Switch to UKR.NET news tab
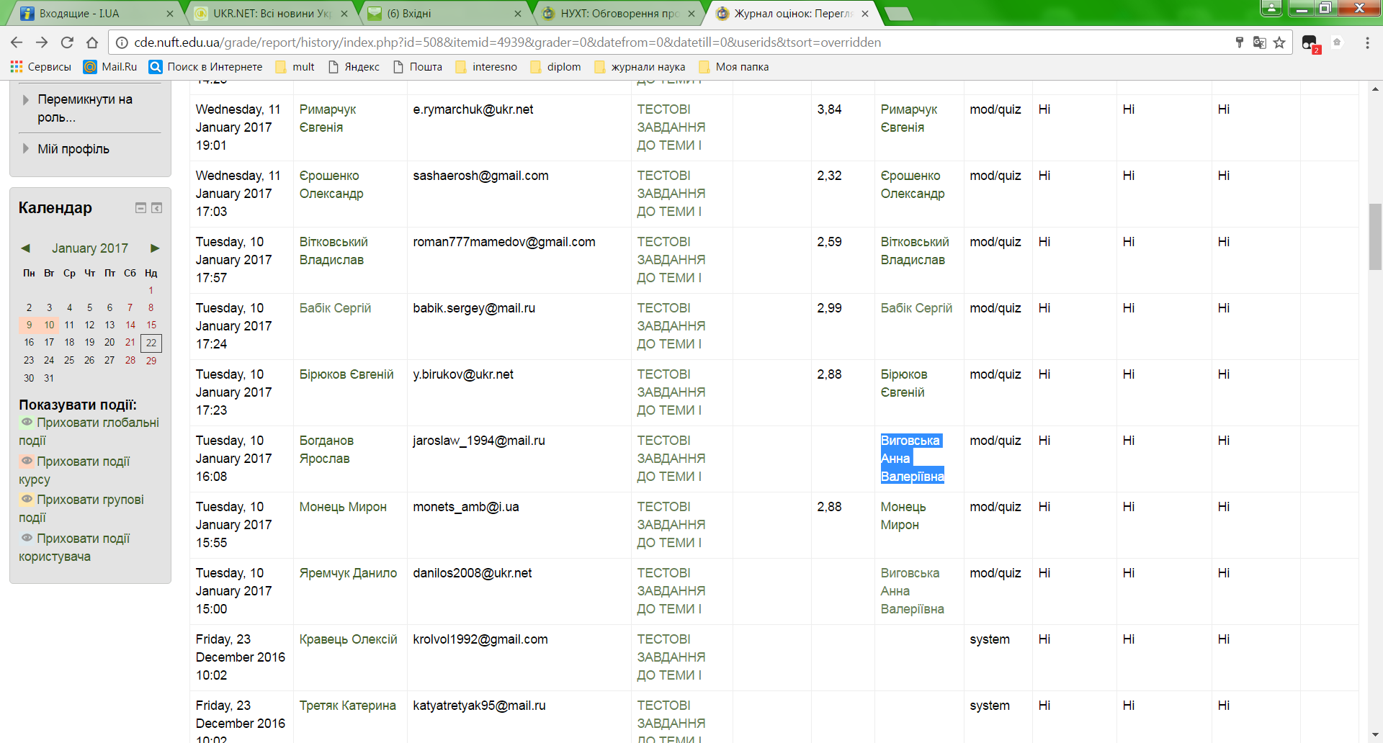Screen dimensions: 1383x743 tap(270, 13)
